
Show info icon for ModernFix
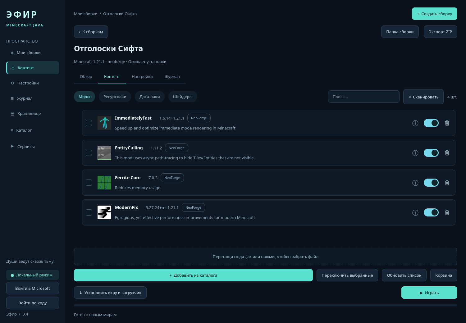415,212
